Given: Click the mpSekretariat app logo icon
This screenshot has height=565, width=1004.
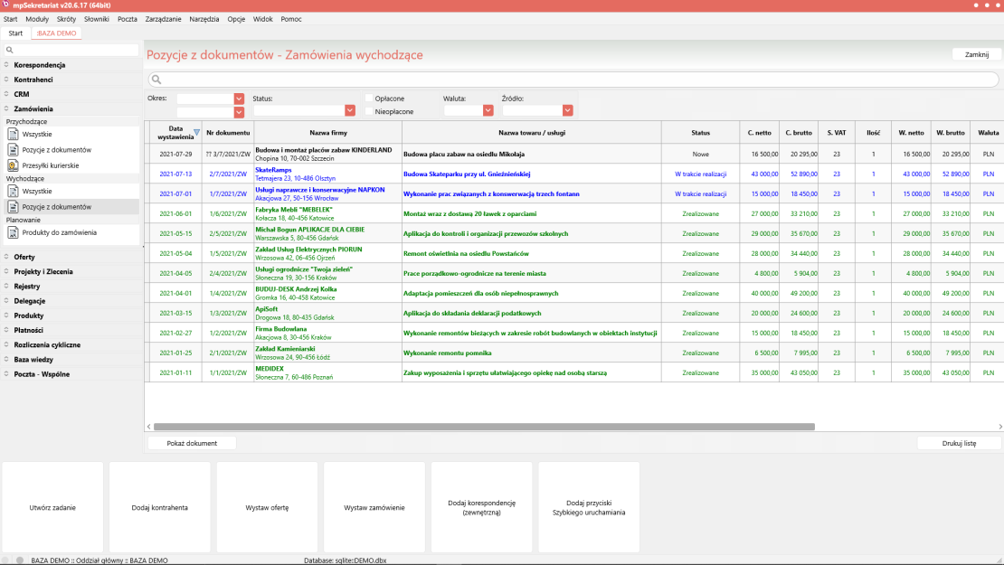Looking at the screenshot, I should pyautogui.click(x=7, y=5).
